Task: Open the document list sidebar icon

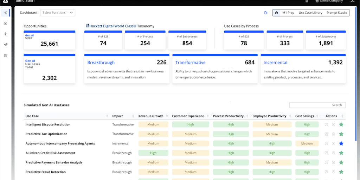Action: click(6, 55)
